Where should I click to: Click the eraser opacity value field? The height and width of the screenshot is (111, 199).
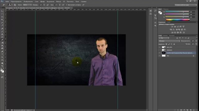coord(41,5)
